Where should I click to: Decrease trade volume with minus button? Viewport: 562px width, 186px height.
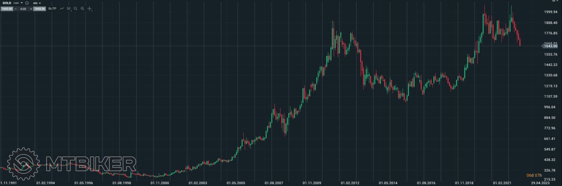coord(16,9)
